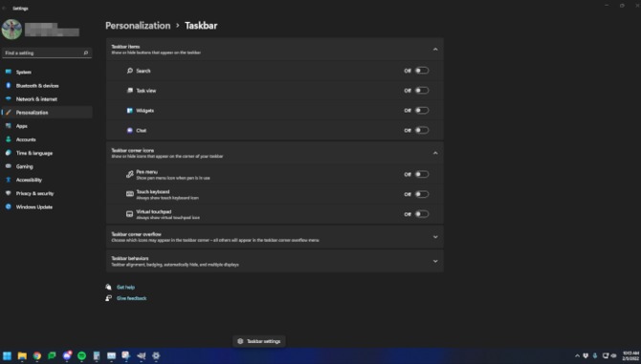The width and height of the screenshot is (641, 364).
Task: Click the volume speaker icon in system tray
Action: [614, 355]
